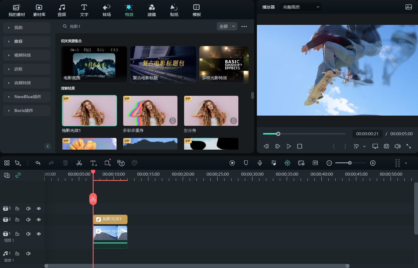Open the 滤镜 tab
Screen dimensions: 418x268
coord(151,10)
